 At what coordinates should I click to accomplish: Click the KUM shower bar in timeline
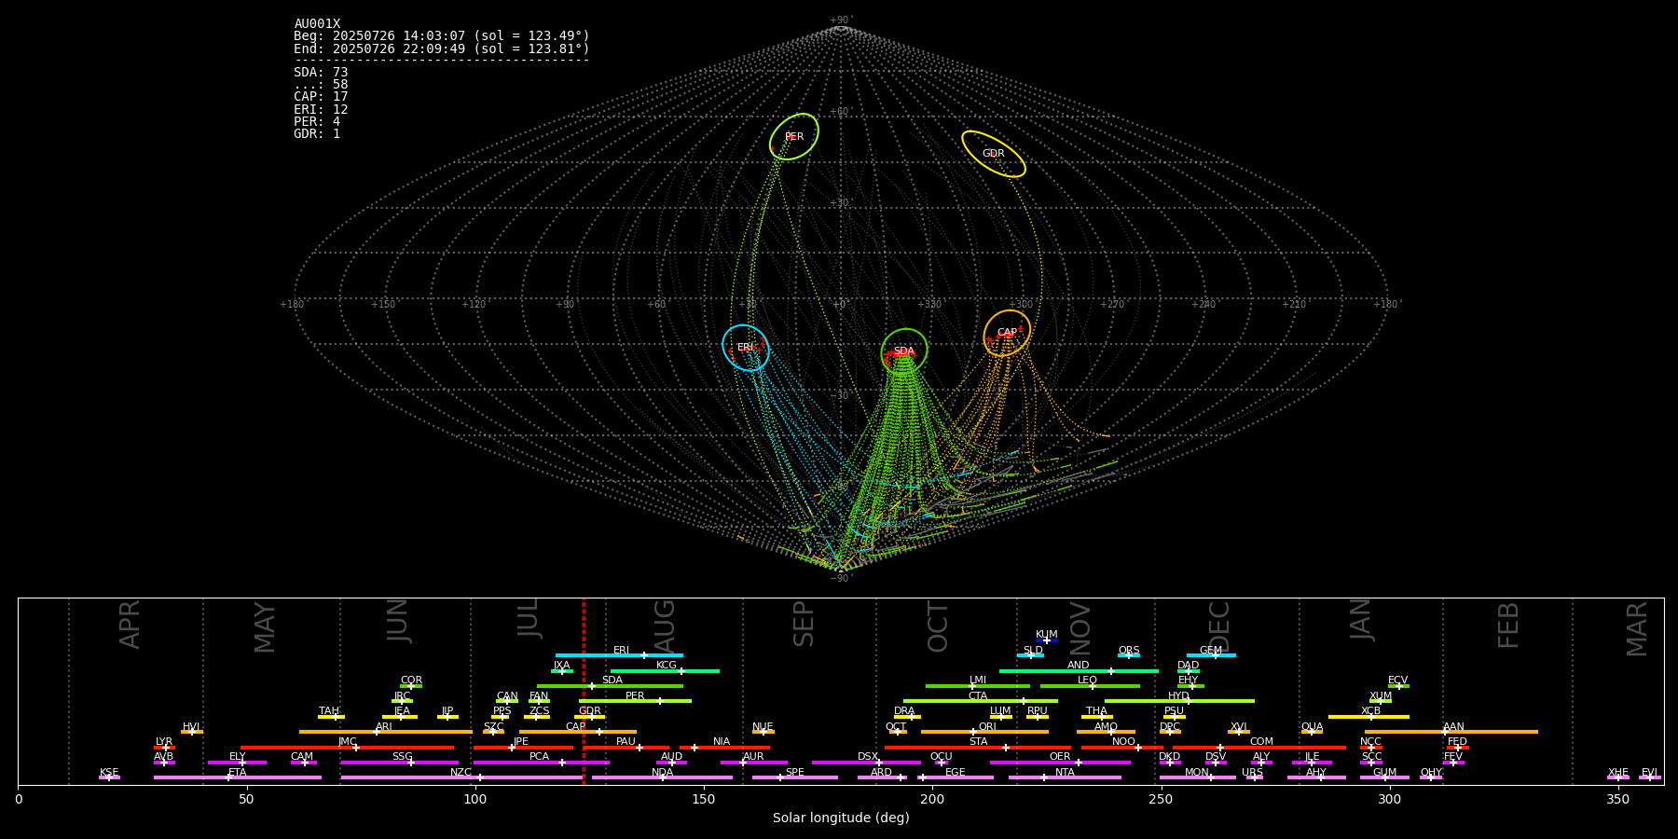click(x=1047, y=640)
